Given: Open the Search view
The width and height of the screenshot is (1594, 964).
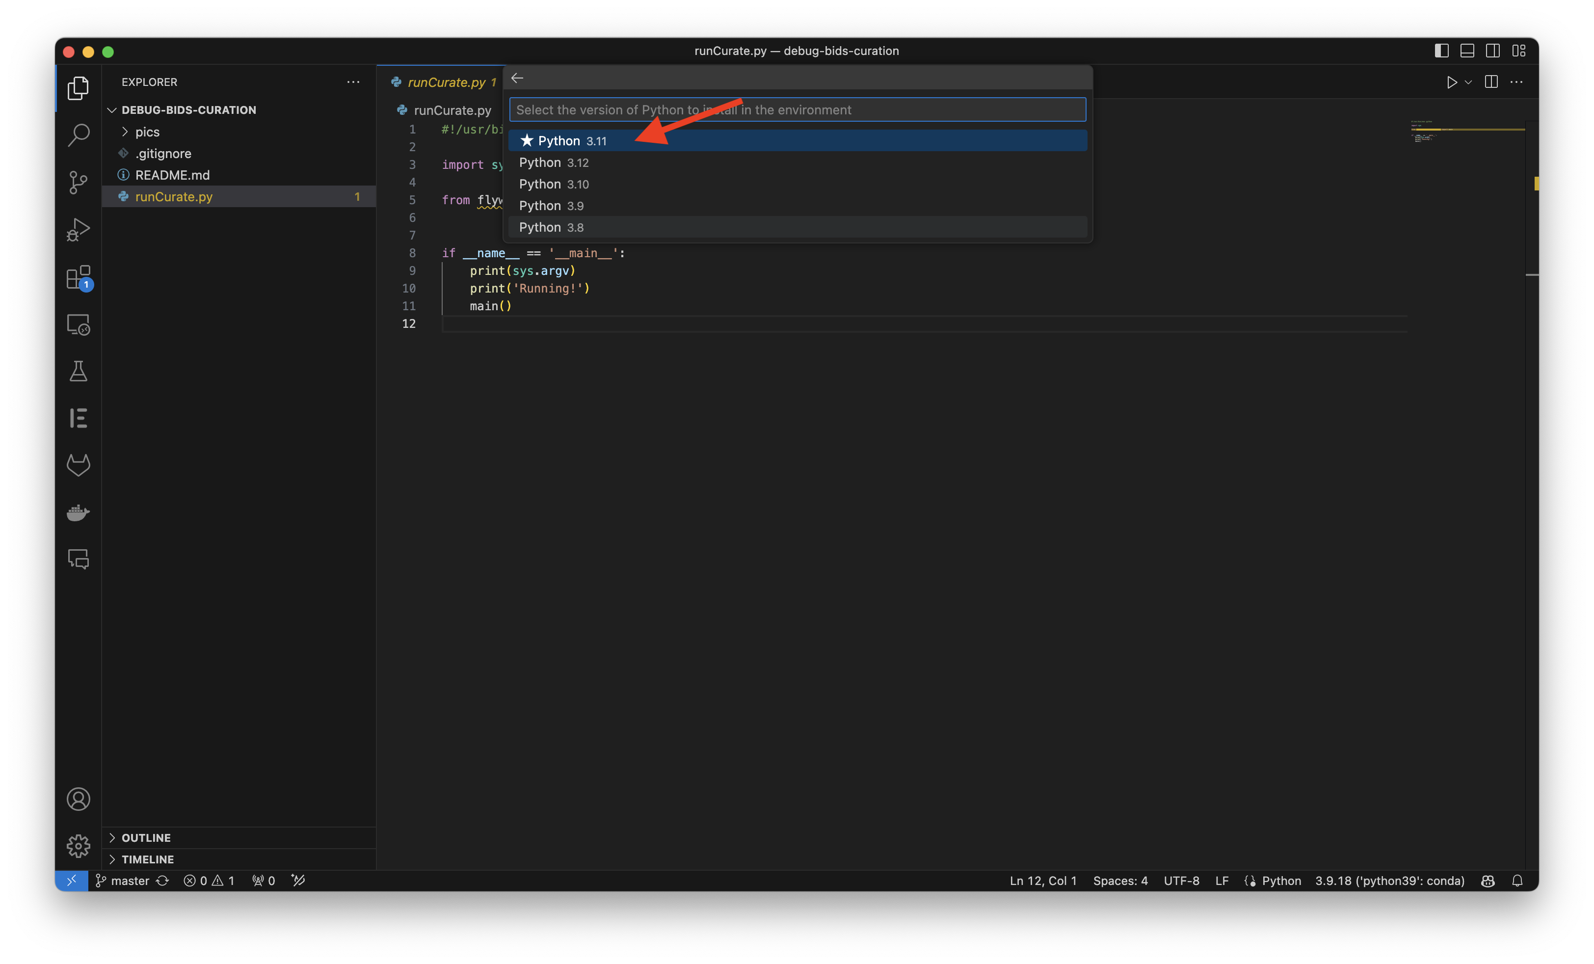Looking at the screenshot, I should (79, 134).
